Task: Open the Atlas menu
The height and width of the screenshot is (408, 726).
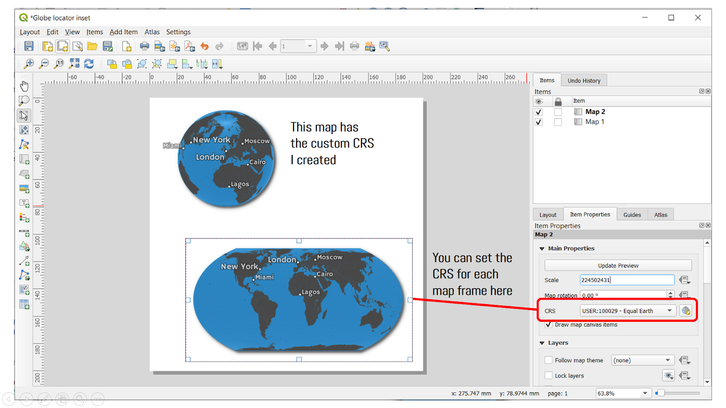Action: pyautogui.click(x=152, y=32)
